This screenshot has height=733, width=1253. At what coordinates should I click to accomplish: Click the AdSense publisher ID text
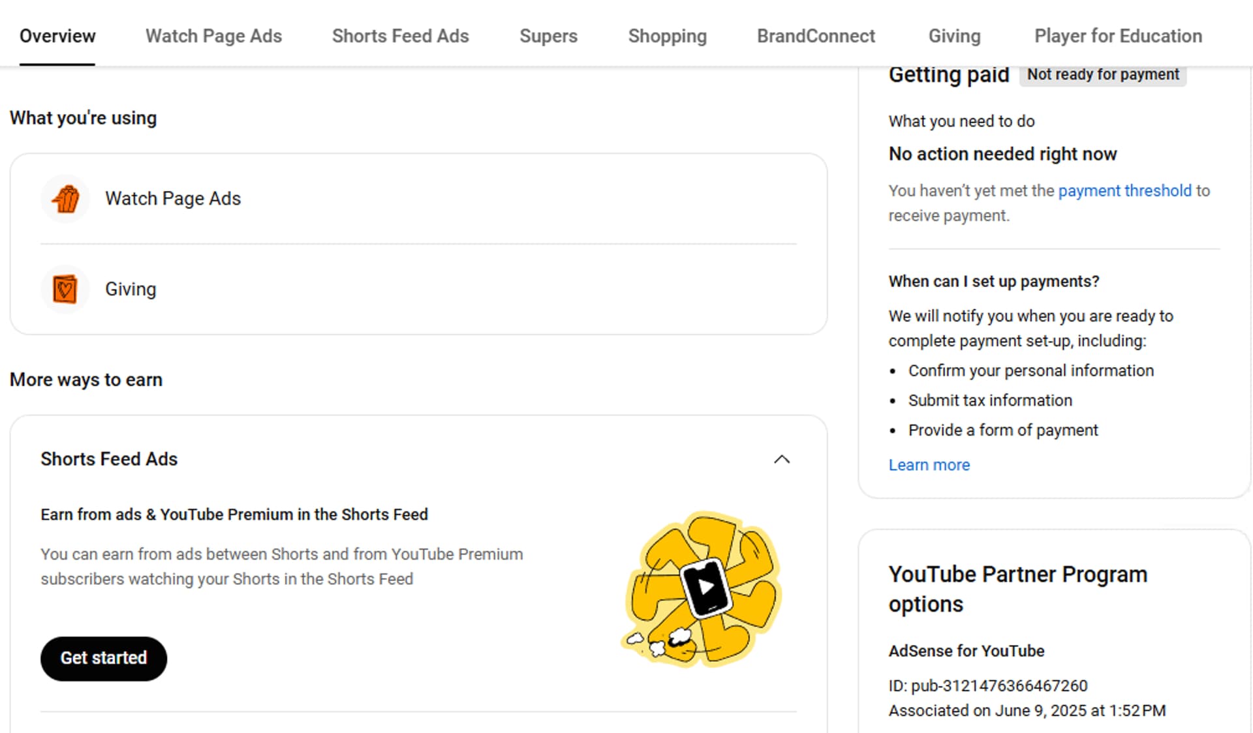(987, 685)
